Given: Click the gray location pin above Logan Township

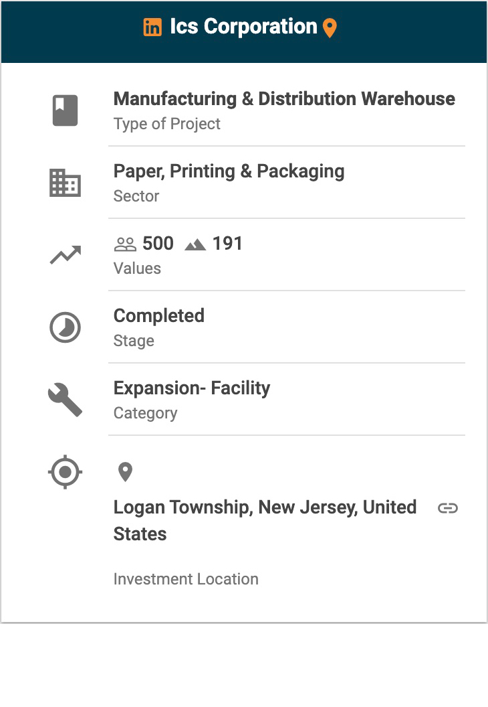Looking at the screenshot, I should click(125, 472).
